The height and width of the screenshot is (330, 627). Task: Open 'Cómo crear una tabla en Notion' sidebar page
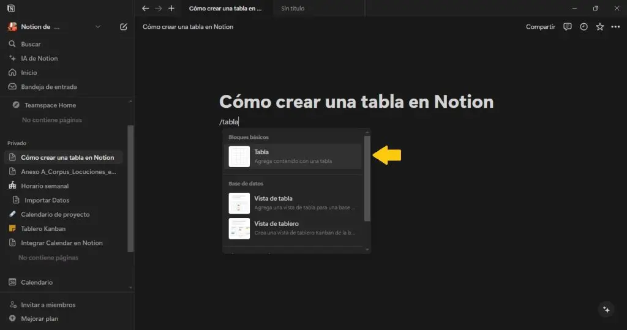[x=63, y=157]
